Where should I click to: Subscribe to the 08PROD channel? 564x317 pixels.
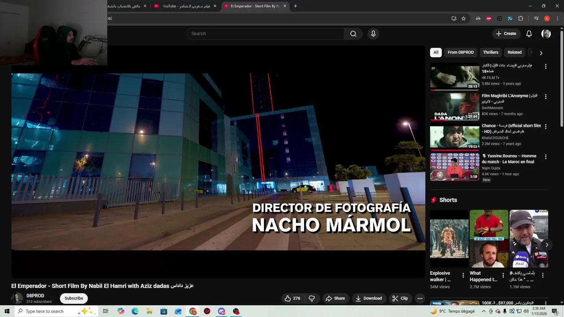click(74, 299)
